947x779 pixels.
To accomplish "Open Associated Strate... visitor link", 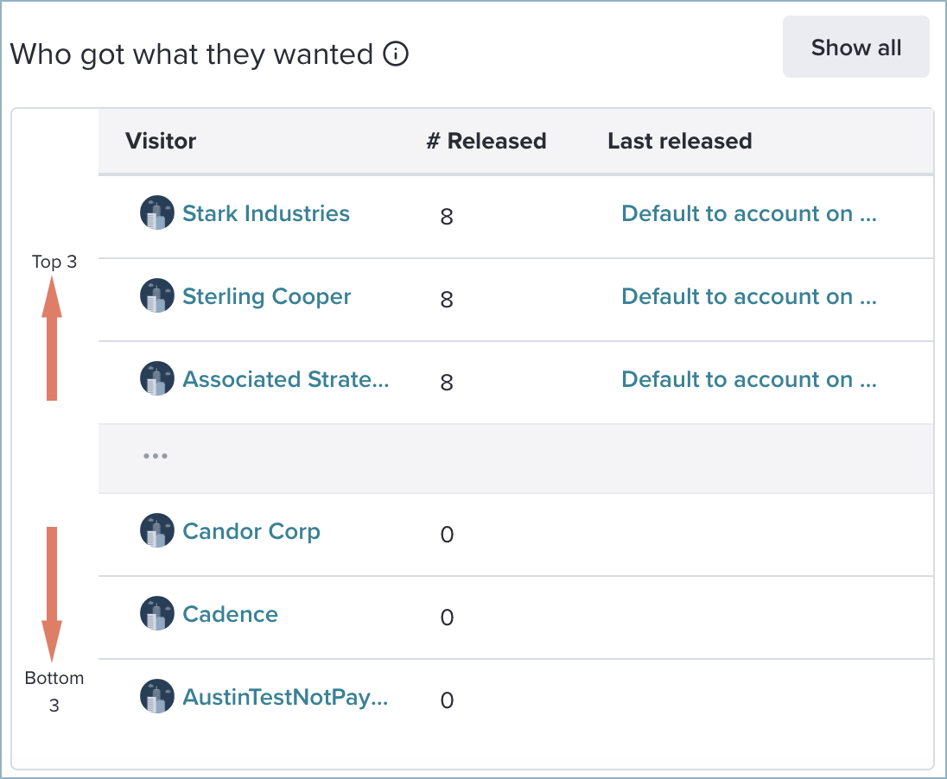I will tap(286, 379).
